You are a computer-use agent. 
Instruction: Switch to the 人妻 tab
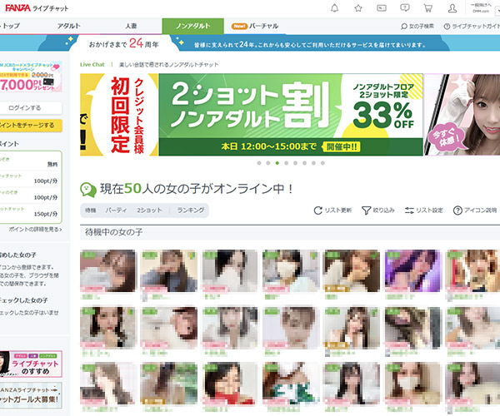tap(131, 26)
